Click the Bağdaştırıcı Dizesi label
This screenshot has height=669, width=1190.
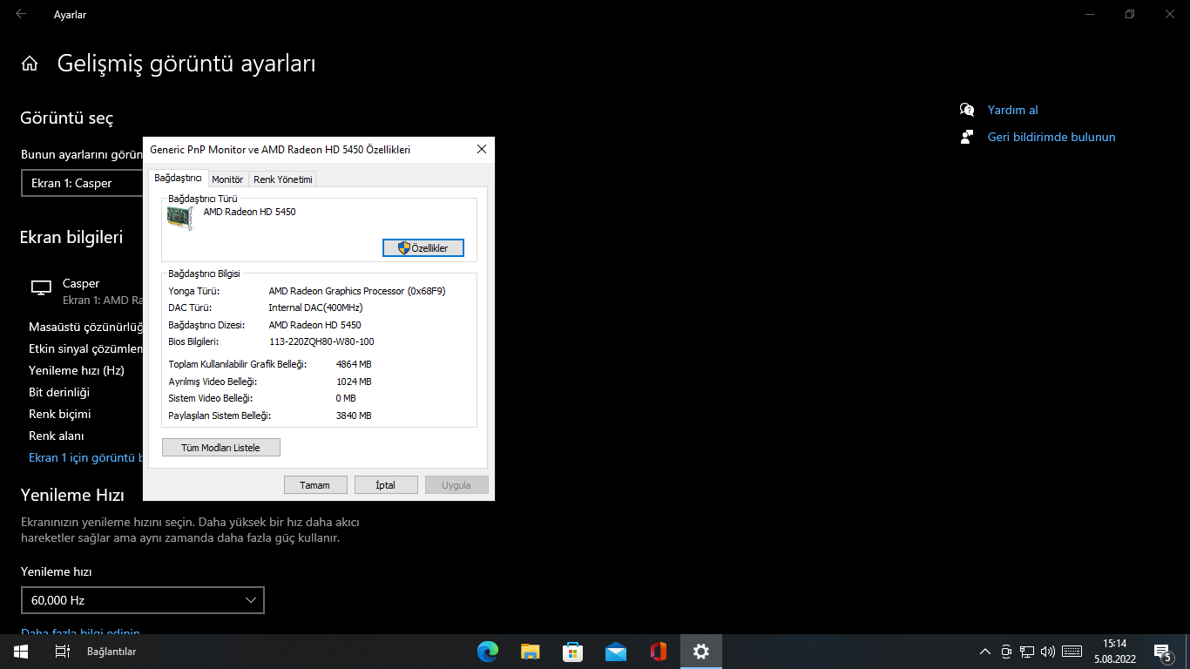tap(206, 325)
